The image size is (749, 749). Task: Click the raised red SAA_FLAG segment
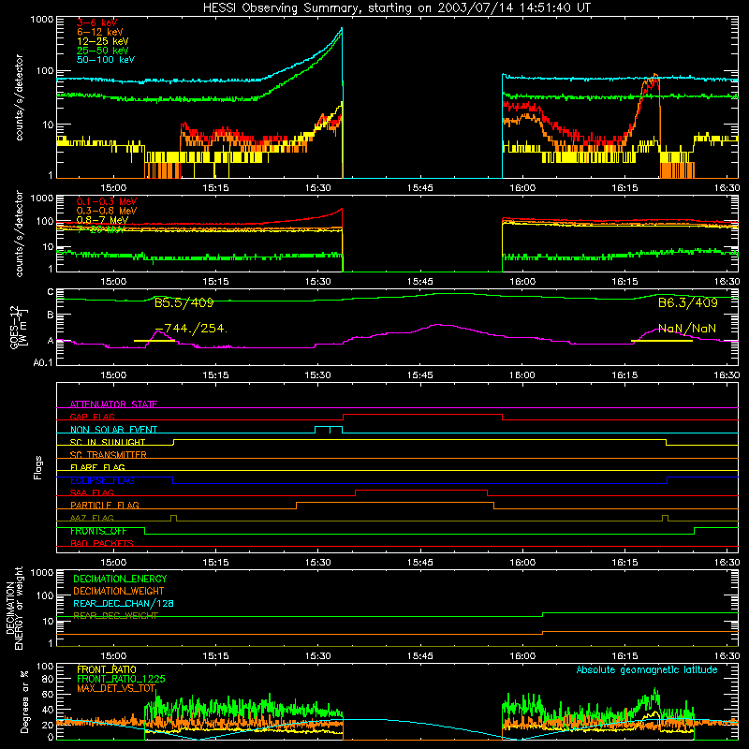[x=421, y=490]
